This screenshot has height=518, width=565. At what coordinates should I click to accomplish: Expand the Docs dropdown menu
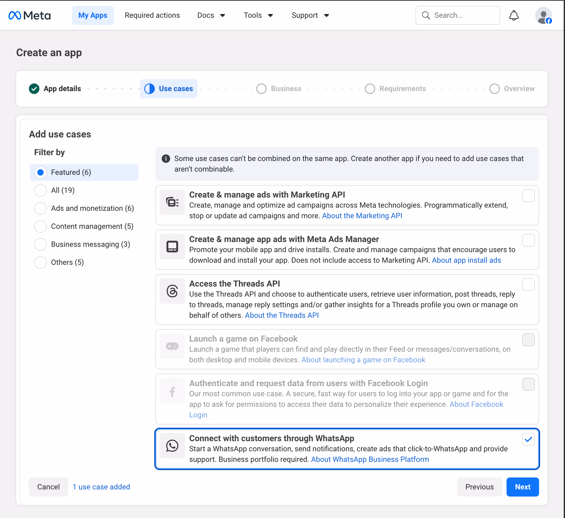pyautogui.click(x=211, y=15)
